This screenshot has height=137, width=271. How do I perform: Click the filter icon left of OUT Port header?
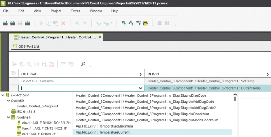13,73
